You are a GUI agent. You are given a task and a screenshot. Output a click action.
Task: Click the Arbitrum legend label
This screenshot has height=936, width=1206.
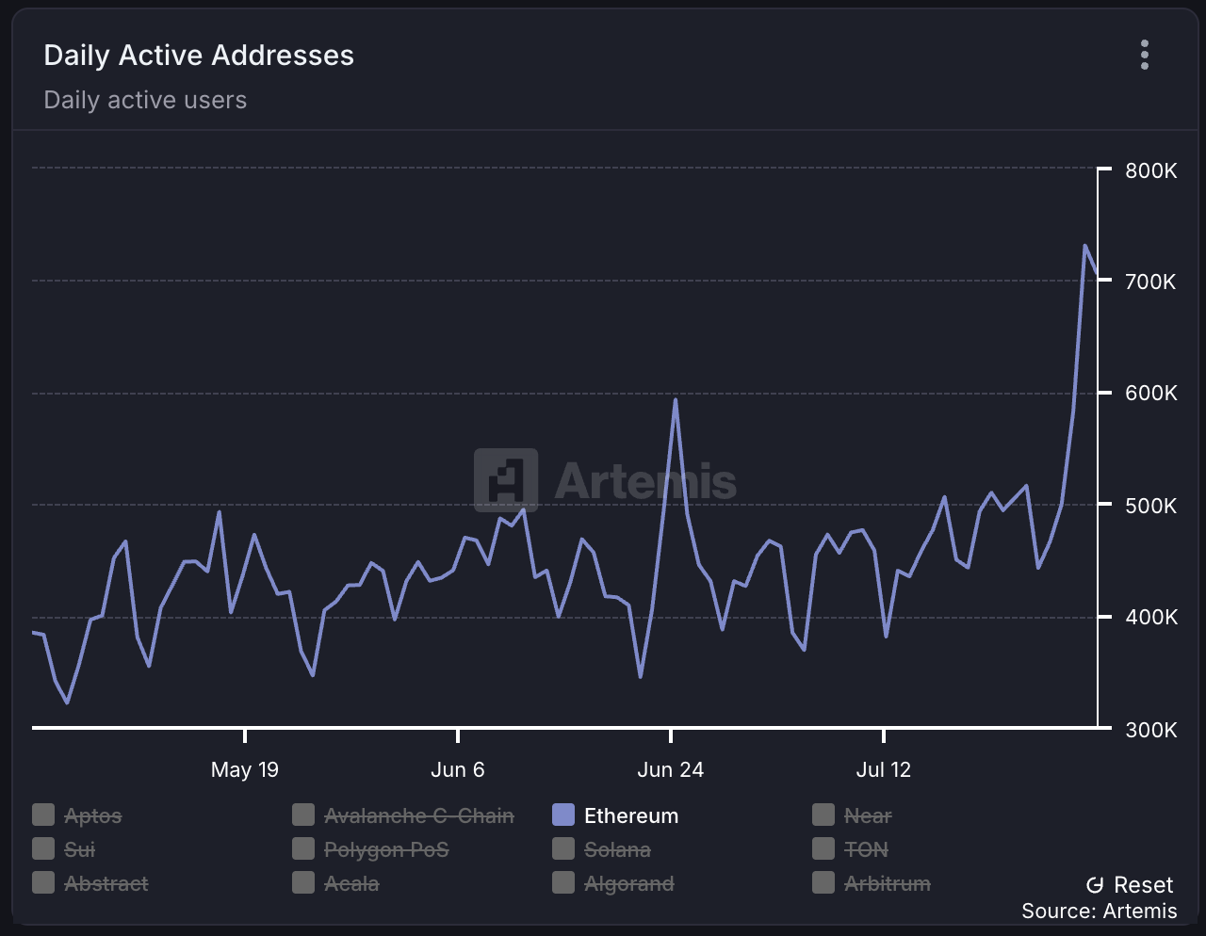888,883
